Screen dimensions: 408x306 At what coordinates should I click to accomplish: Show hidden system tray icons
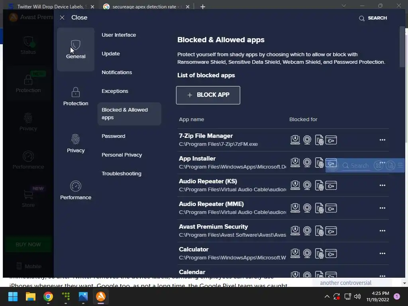click(327, 296)
